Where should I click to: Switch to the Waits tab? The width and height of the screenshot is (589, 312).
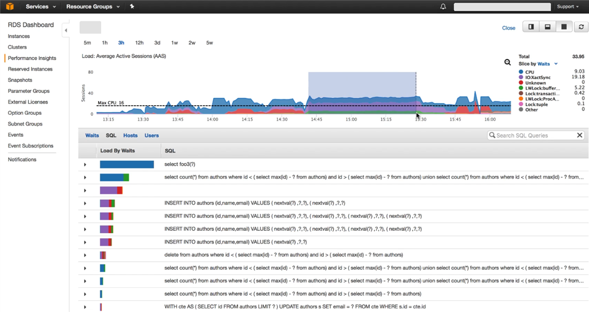pos(92,135)
